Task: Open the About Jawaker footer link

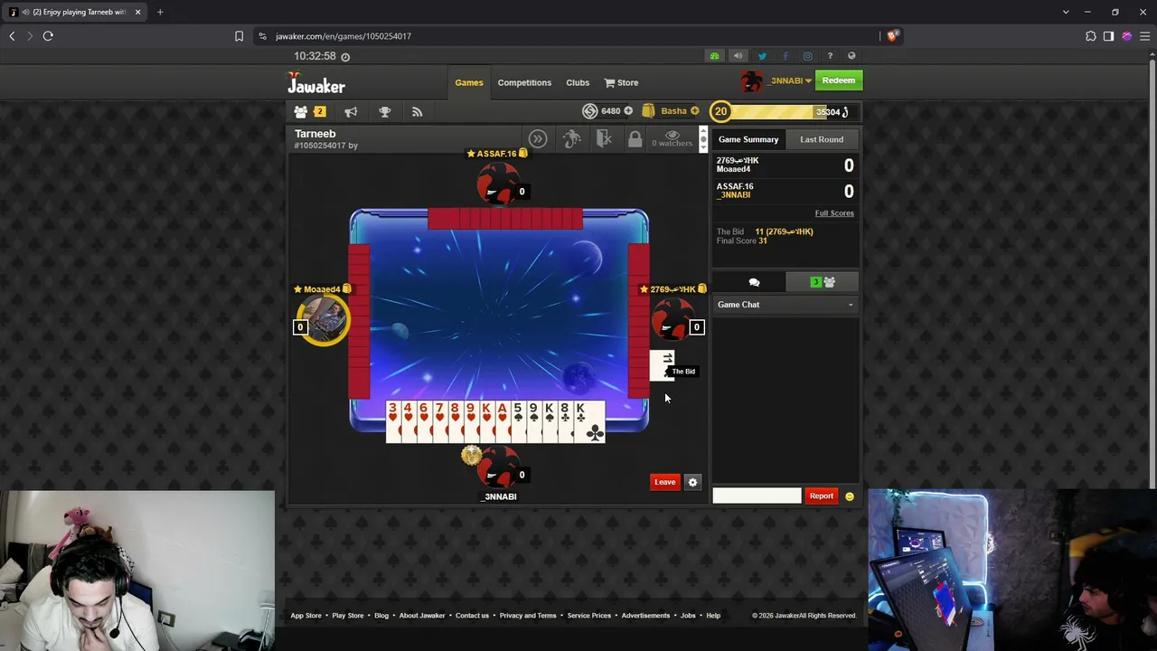Action: [422, 616]
